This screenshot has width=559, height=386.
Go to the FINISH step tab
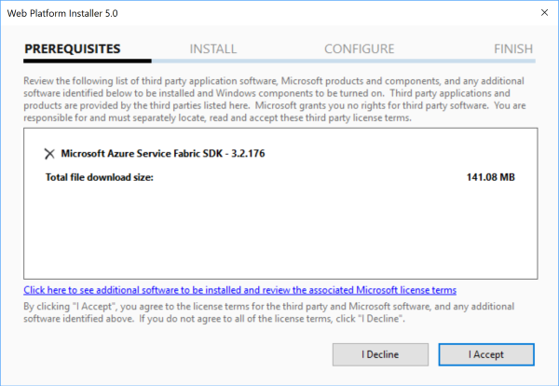coord(513,48)
